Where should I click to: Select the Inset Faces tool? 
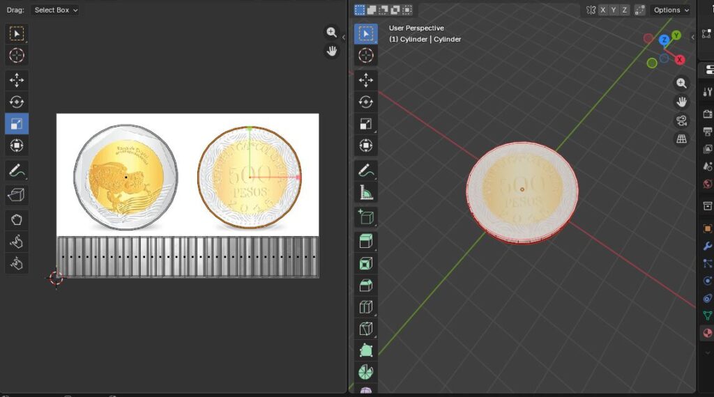pyautogui.click(x=365, y=263)
